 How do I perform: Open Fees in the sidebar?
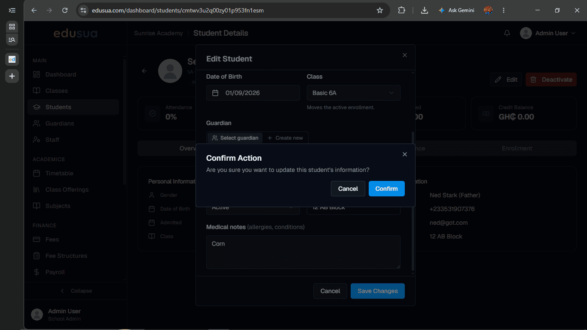pyautogui.click(x=73, y=239)
